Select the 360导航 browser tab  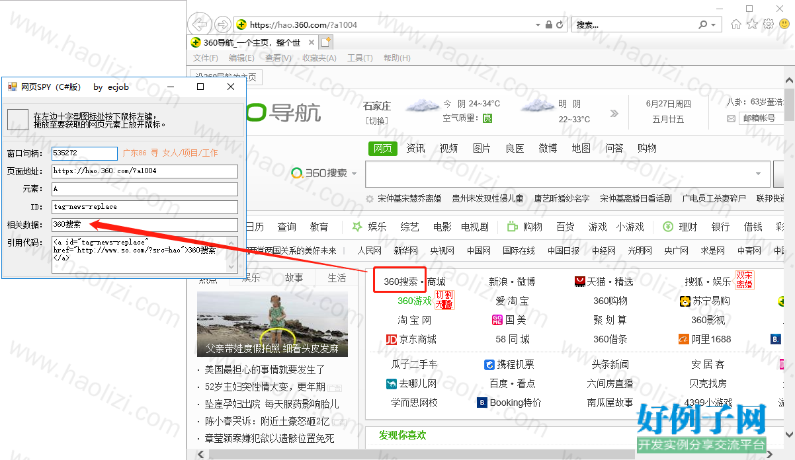point(251,43)
